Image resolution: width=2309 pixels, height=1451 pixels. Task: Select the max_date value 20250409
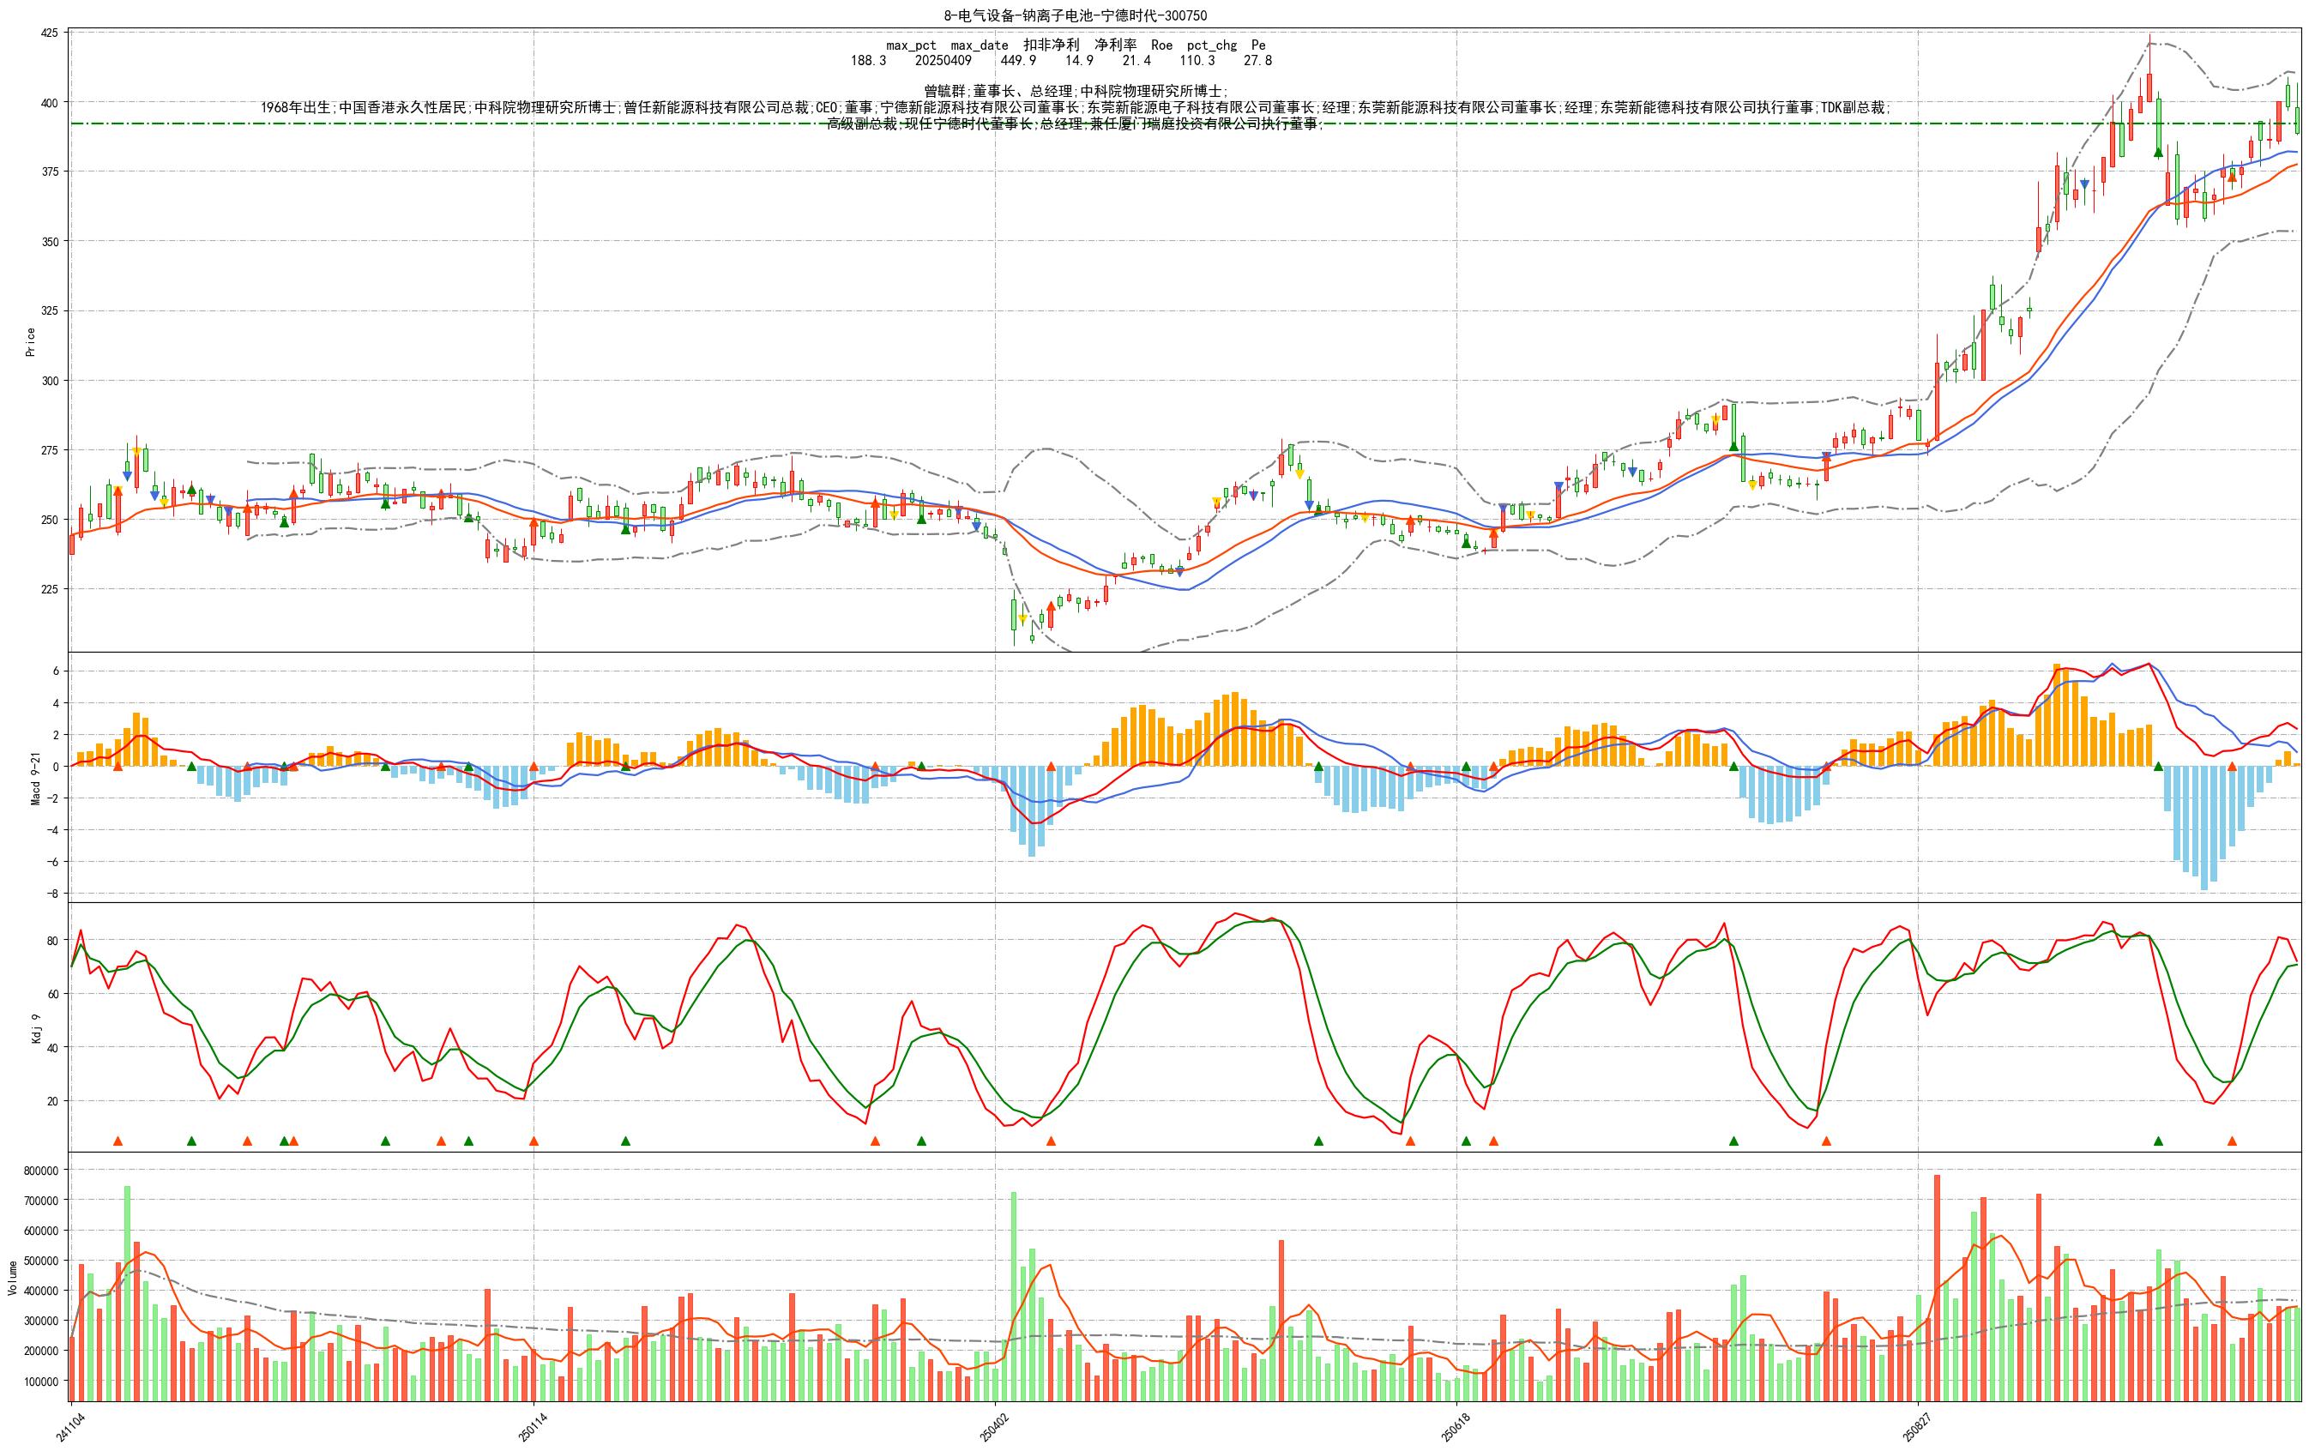tap(944, 60)
